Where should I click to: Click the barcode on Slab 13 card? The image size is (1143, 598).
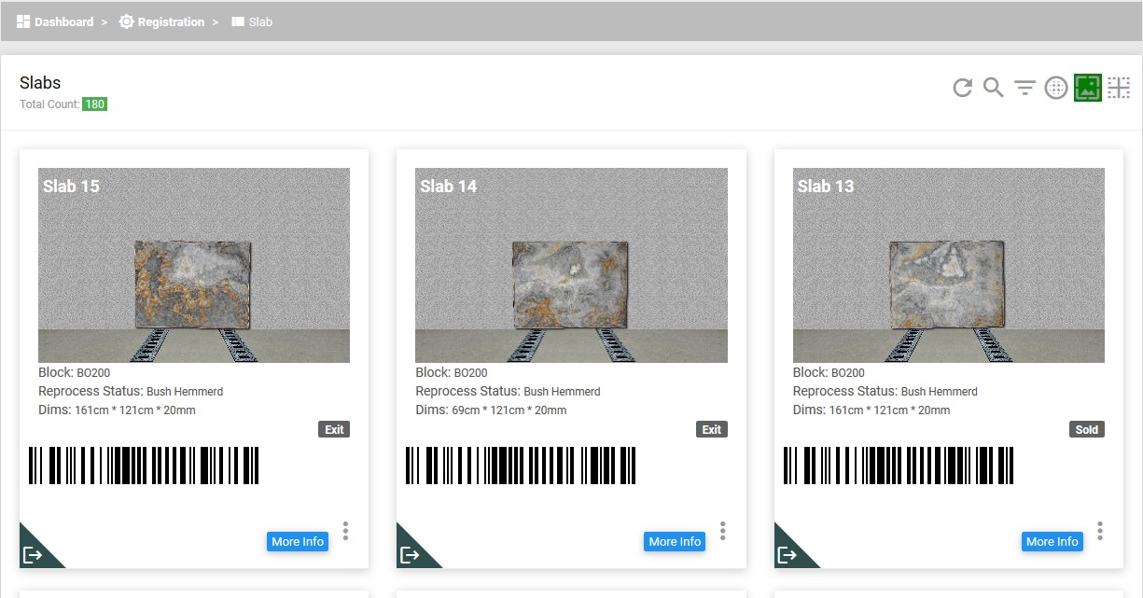click(x=899, y=465)
